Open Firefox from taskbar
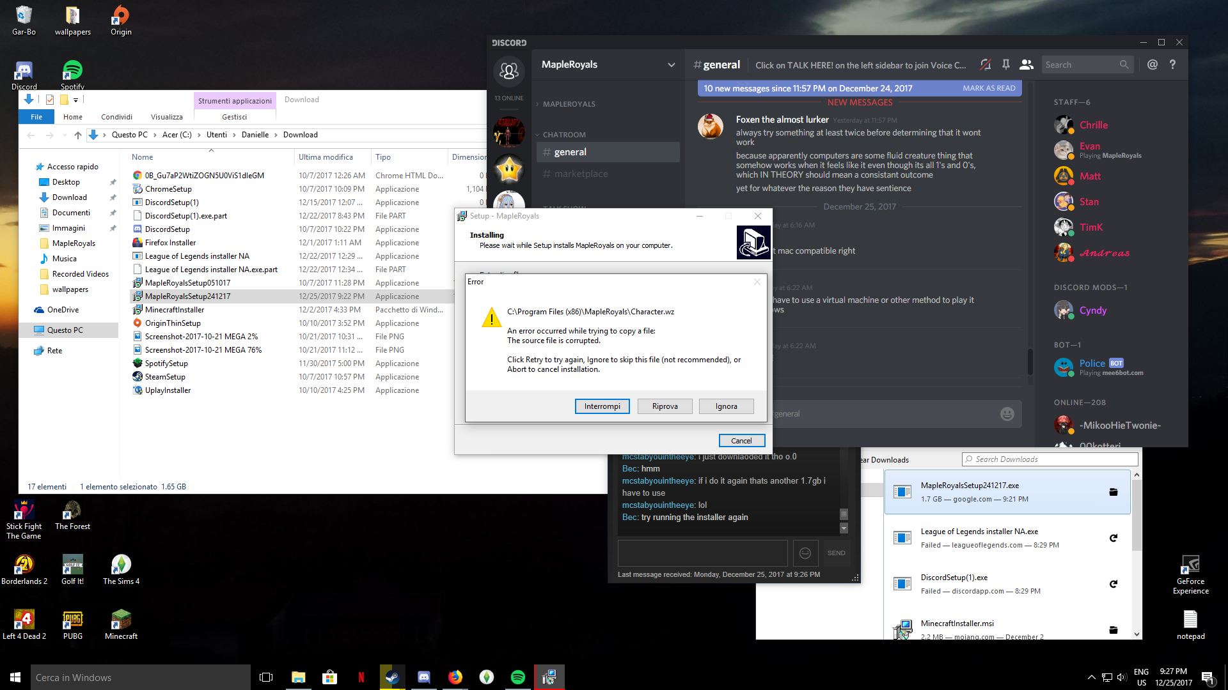Image resolution: width=1228 pixels, height=690 pixels. click(x=455, y=677)
